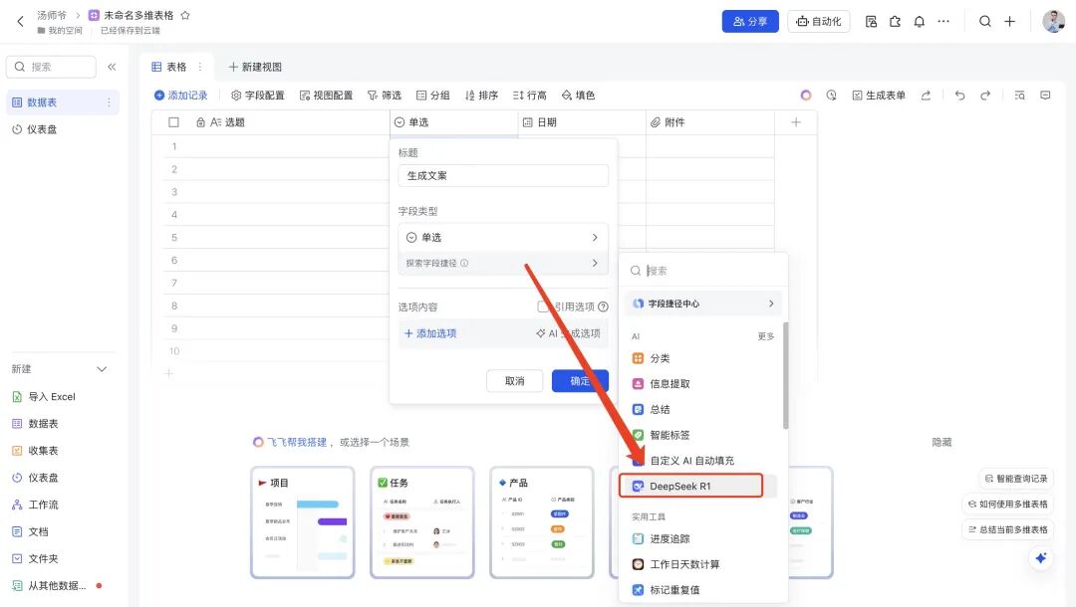Toggle the select-all checkbox in header row
Screen dimensions: 1076x607
(x=173, y=122)
